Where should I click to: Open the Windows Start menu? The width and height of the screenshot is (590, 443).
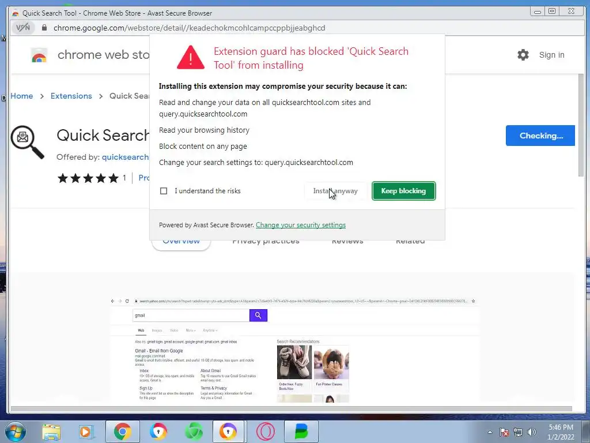[x=16, y=431]
